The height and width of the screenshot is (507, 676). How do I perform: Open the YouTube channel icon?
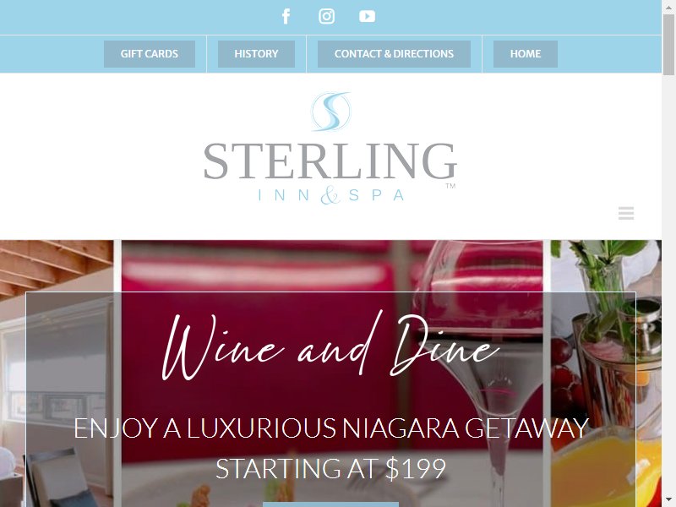367,16
